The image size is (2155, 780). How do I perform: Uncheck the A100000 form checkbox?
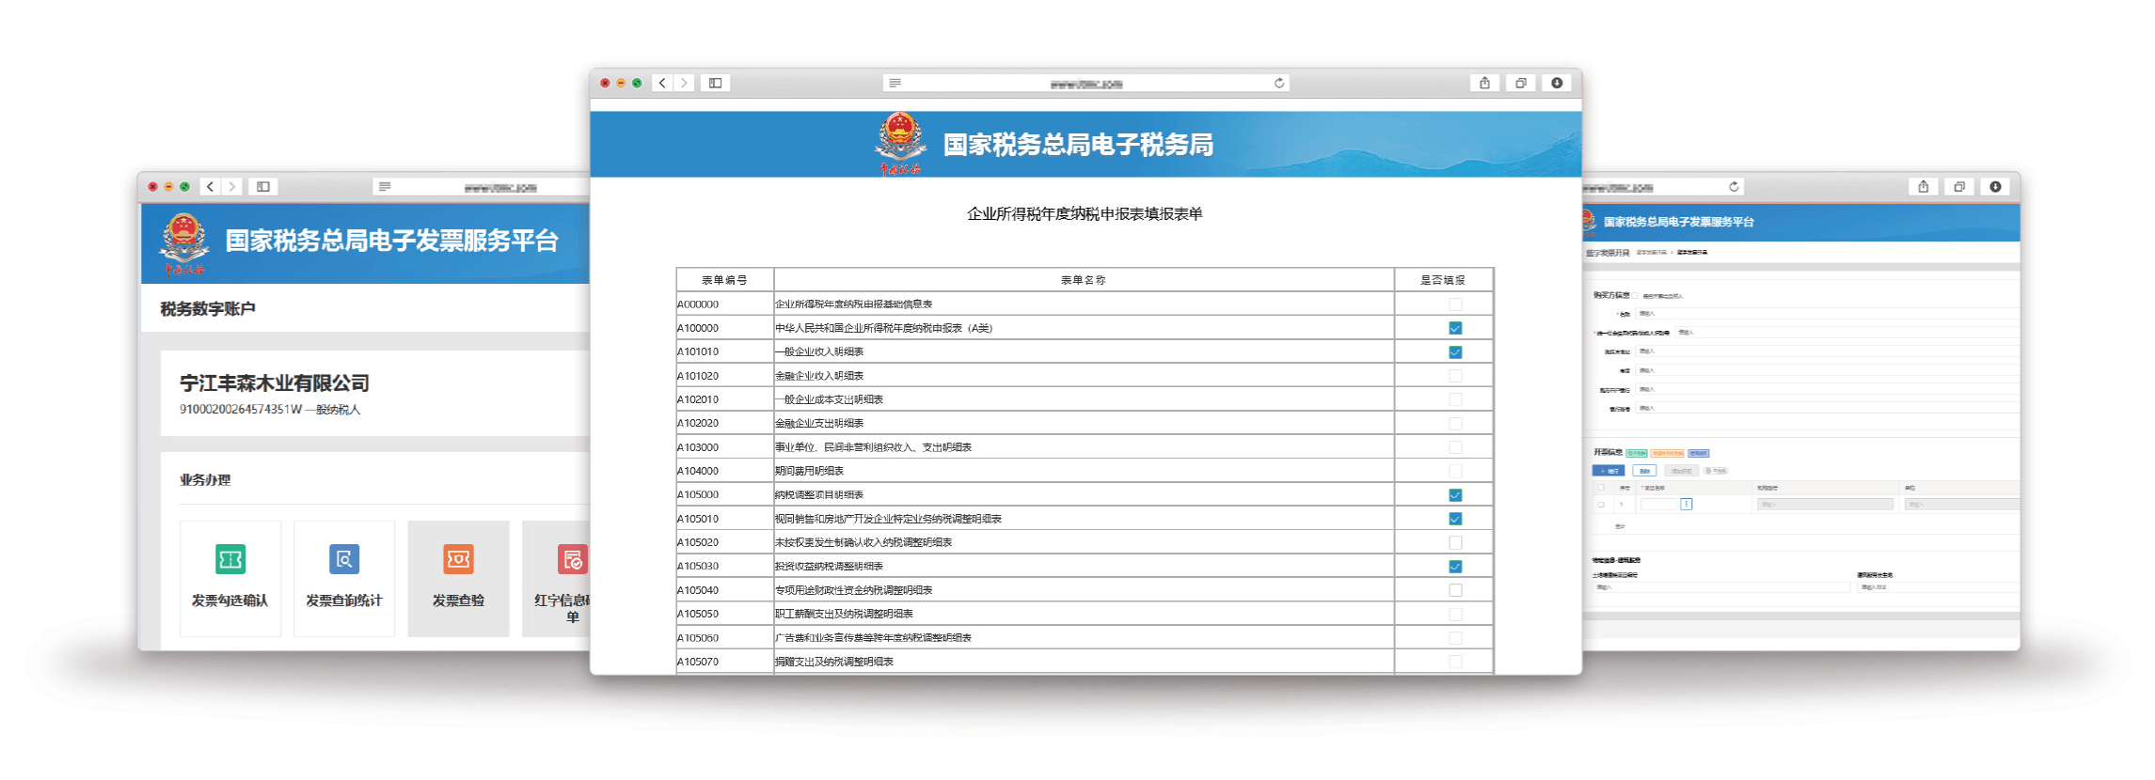coord(1455,328)
